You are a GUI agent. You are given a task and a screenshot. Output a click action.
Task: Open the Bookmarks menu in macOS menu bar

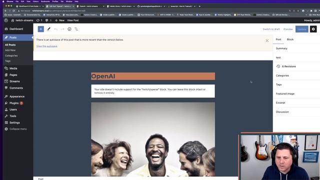(x=45, y=1)
